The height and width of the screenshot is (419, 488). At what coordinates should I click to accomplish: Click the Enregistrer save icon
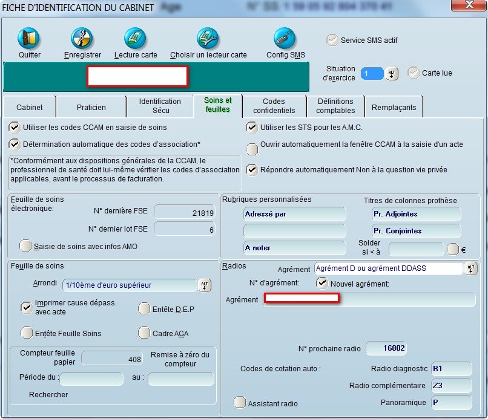click(82, 39)
